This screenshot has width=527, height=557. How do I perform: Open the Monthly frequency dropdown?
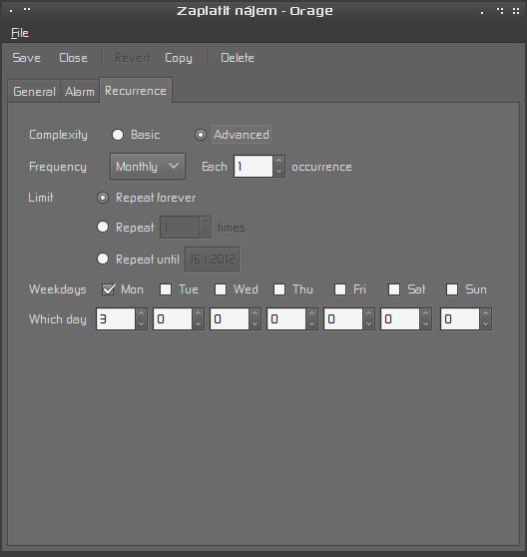tap(148, 167)
